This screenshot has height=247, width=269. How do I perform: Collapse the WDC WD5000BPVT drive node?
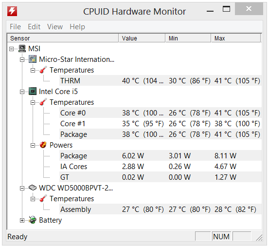[x=22, y=188]
